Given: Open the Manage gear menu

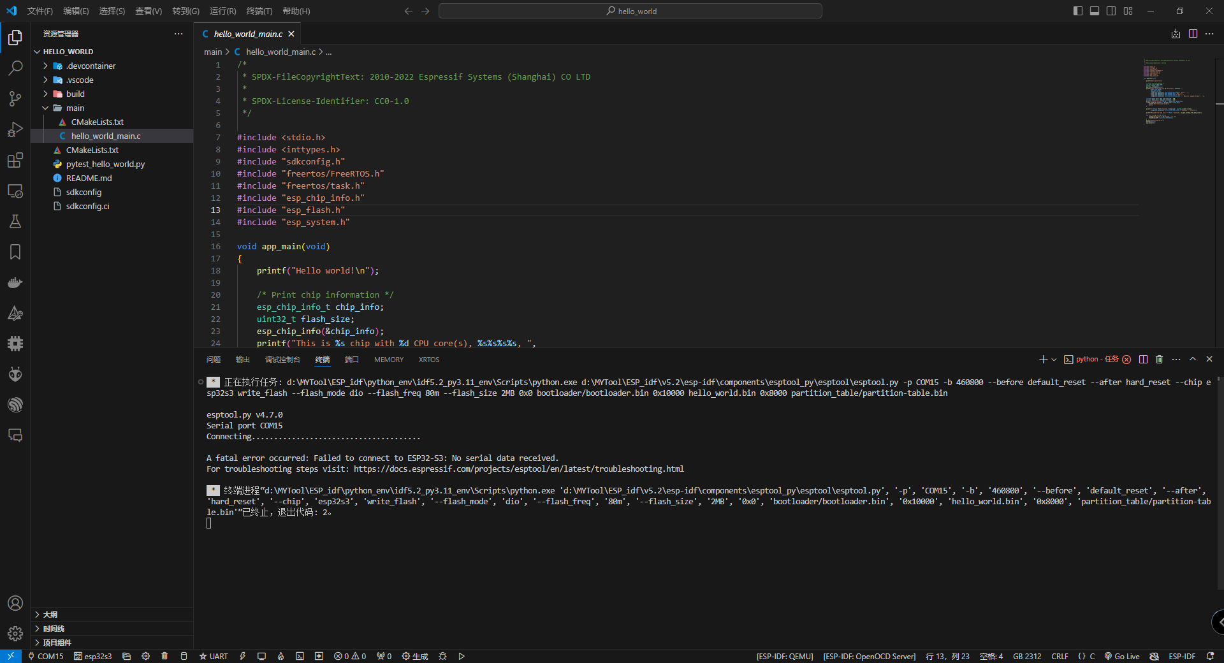Looking at the screenshot, I should pos(15,634).
